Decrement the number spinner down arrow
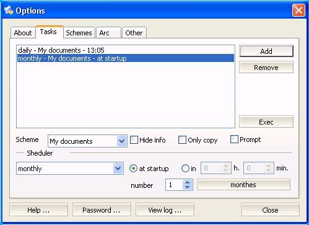Image resolution: width=309 pixels, height=225 pixels. (187, 187)
